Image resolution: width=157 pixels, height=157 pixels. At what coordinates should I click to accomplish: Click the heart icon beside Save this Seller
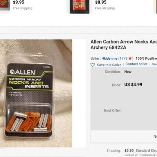93,65
